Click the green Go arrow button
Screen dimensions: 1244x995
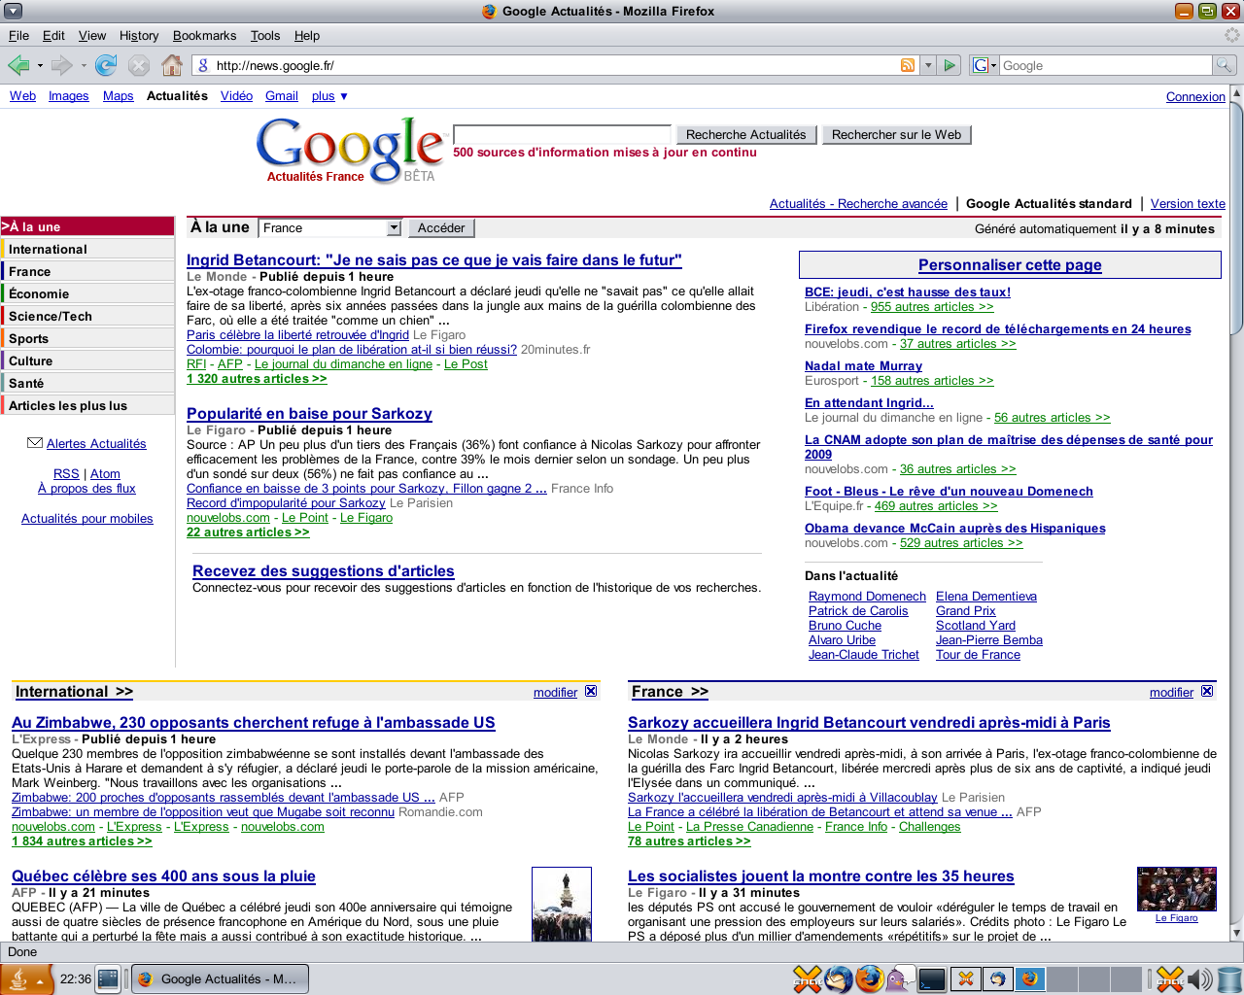(x=950, y=65)
